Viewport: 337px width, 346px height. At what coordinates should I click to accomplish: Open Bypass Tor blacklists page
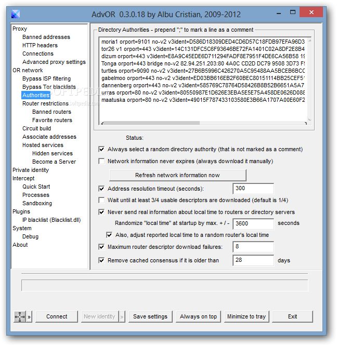pos(49,87)
